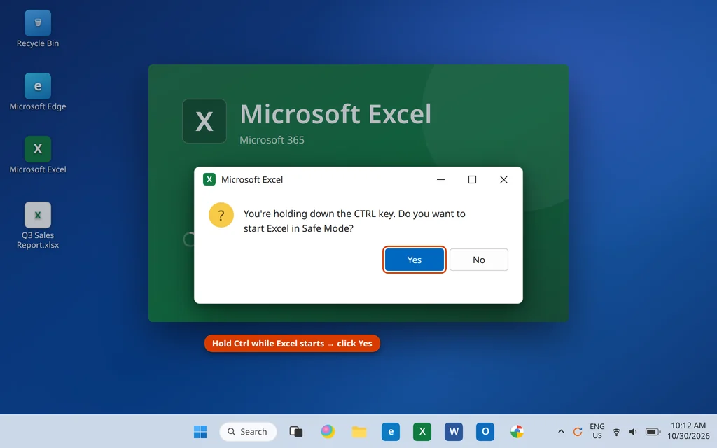Select the Microsoft Edge desktop shortcut
The width and height of the screenshot is (717, 448).
click(x=38, y=92)
